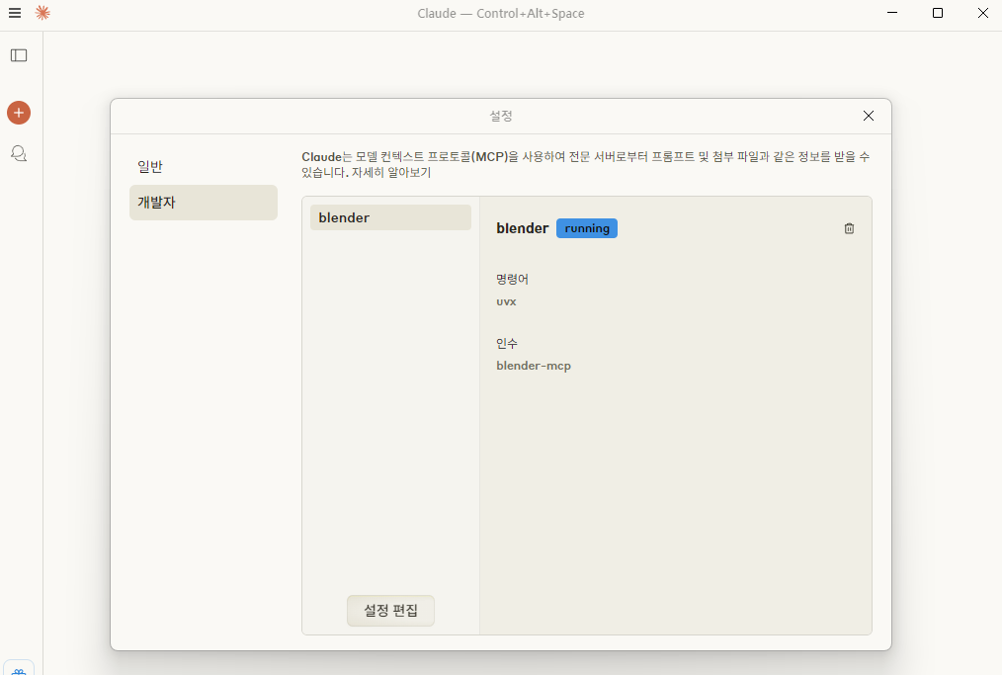Click the 설정 편집 button
This screenshot has height=675, width=1002.
(390, 611)
